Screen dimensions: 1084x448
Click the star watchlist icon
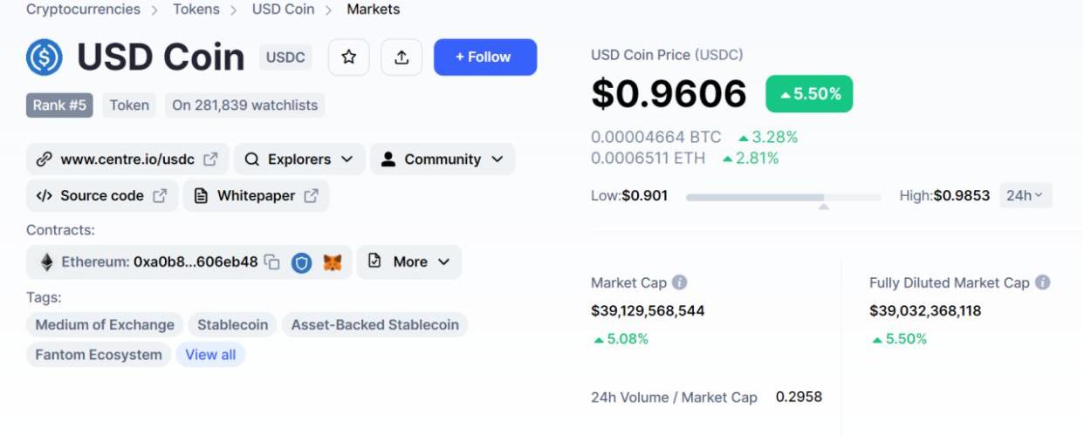point(349,58)
